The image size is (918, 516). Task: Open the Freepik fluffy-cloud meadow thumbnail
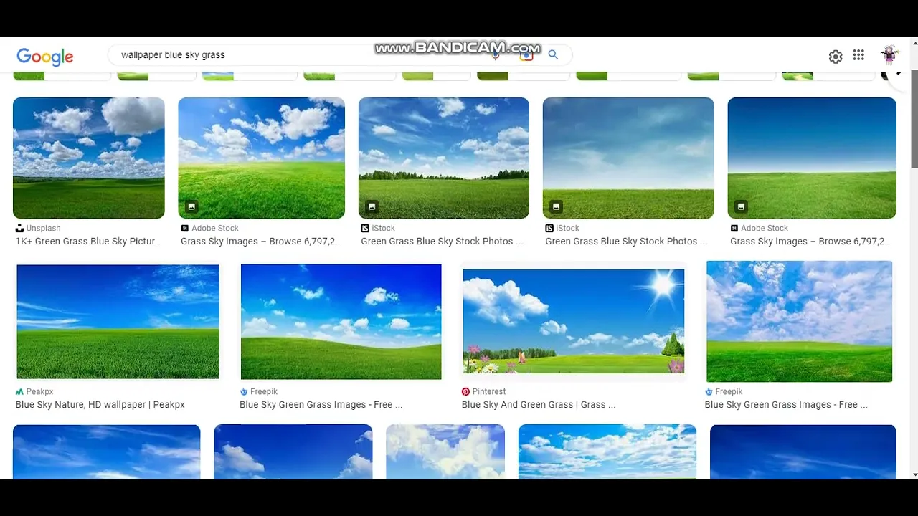coord(800,322)
